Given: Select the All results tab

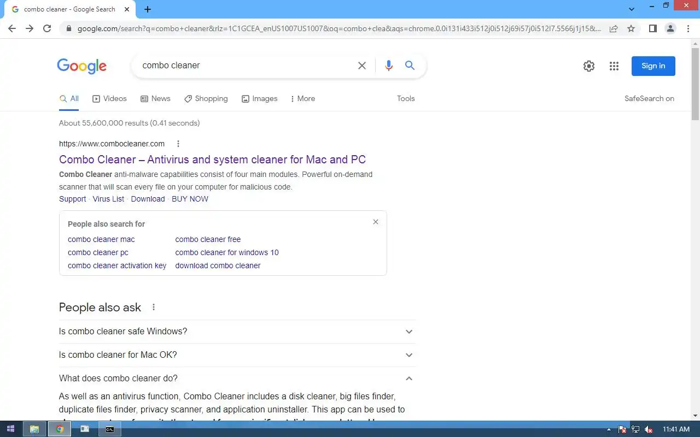Looking at the screenshot, I should pos(69,99).
